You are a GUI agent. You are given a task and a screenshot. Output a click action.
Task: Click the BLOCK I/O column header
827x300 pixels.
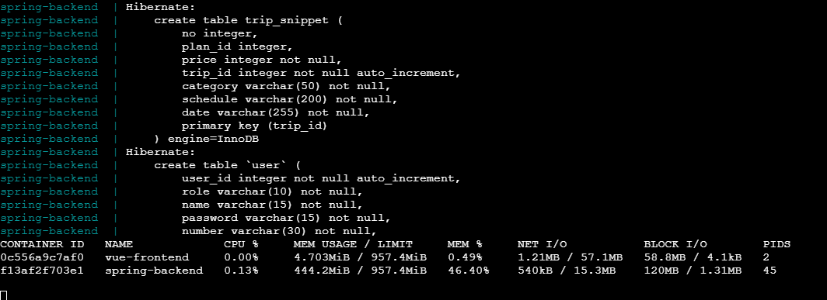point(675,244)
